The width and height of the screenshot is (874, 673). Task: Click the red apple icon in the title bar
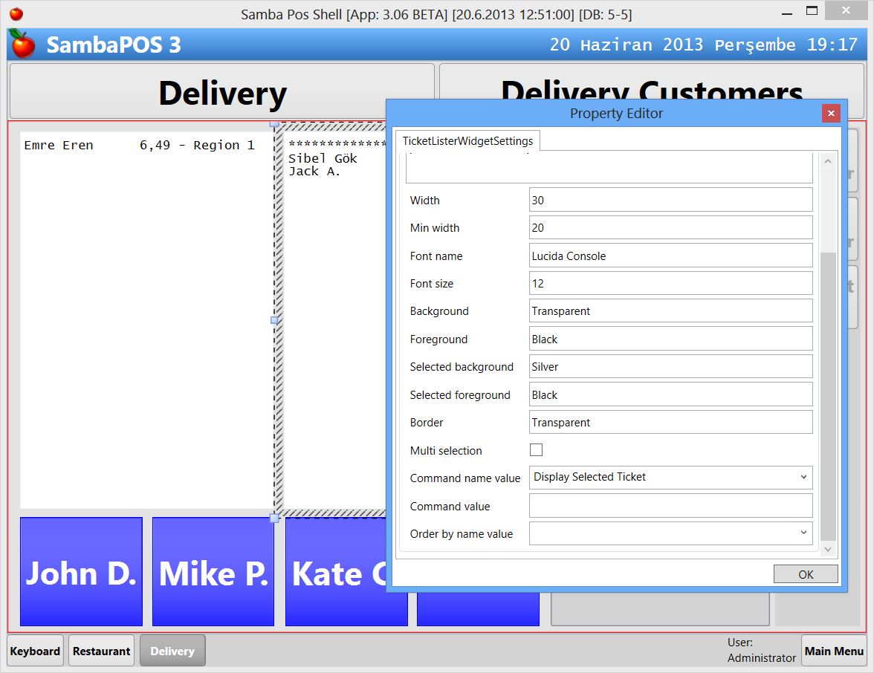(x=18, y=13)
